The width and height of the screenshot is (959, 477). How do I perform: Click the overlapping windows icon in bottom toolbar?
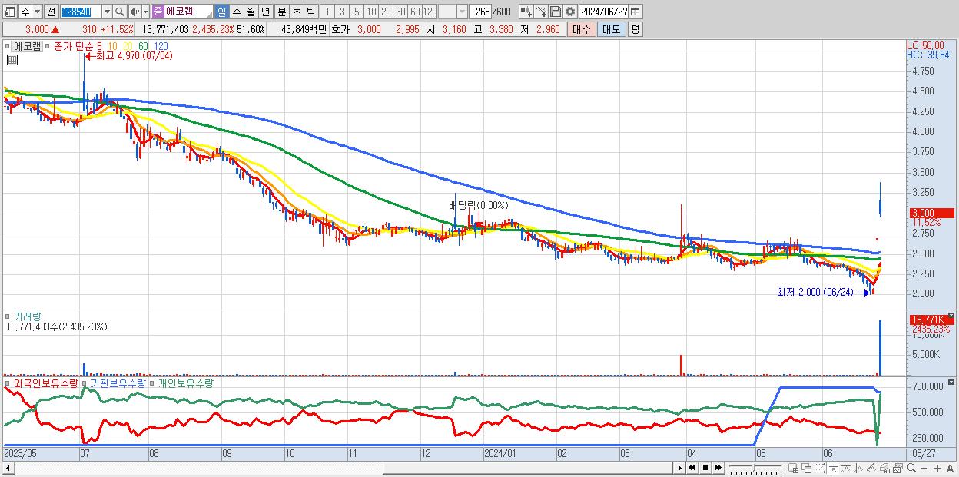pos(807,468)
